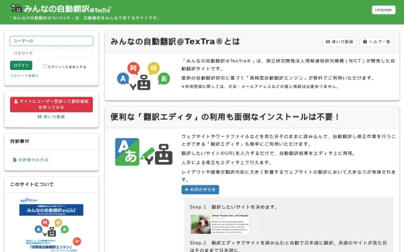Open the Step.1 dog article thumbnail
The image size is (404, 252).
click(x=220, y=224)
